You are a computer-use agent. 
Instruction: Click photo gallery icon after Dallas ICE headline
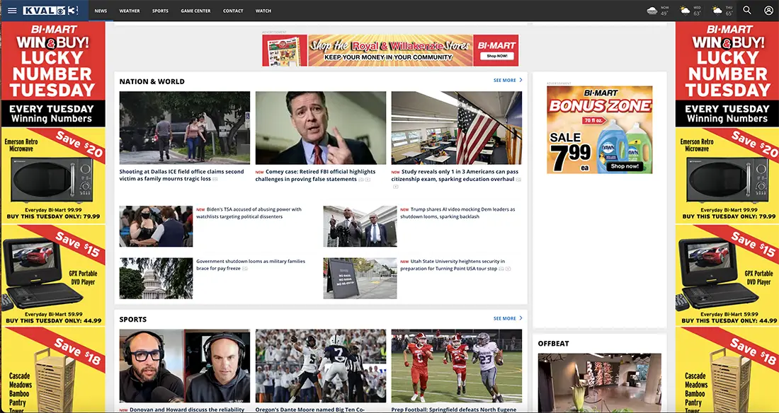(215, 179)
